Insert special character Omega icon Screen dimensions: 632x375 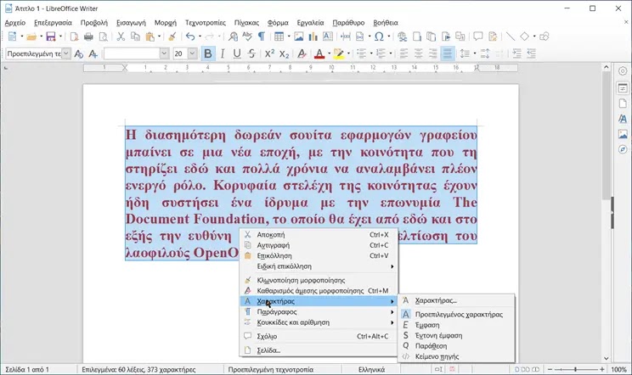379,36
